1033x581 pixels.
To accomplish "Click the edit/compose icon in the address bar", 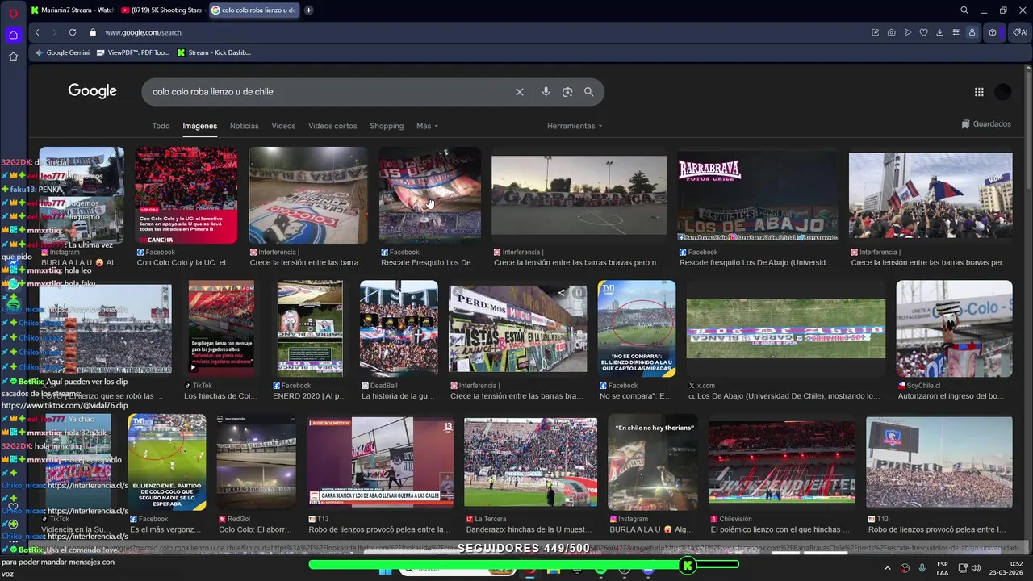I will [x=875, y=32].
